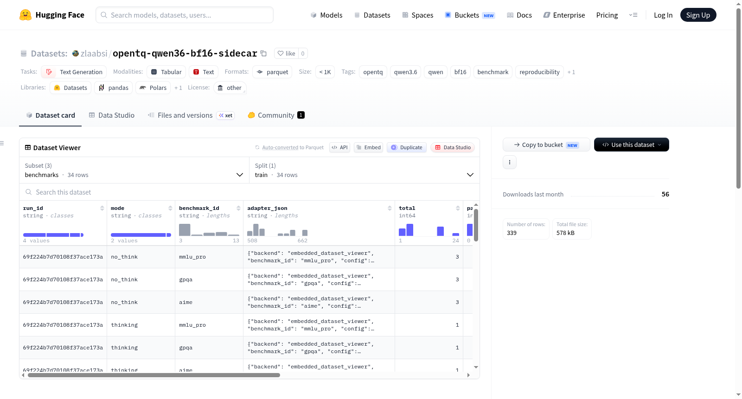This screenshot has width=742, height=399.
Task: Go to the Pricing page
Action: tap(607, 15)
